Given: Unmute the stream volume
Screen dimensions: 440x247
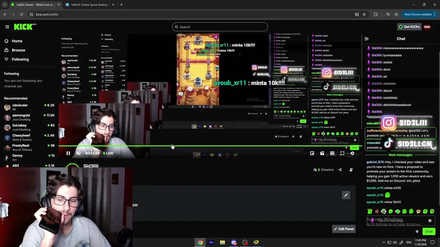Looking at the screenshot, I should click(78, 153).
